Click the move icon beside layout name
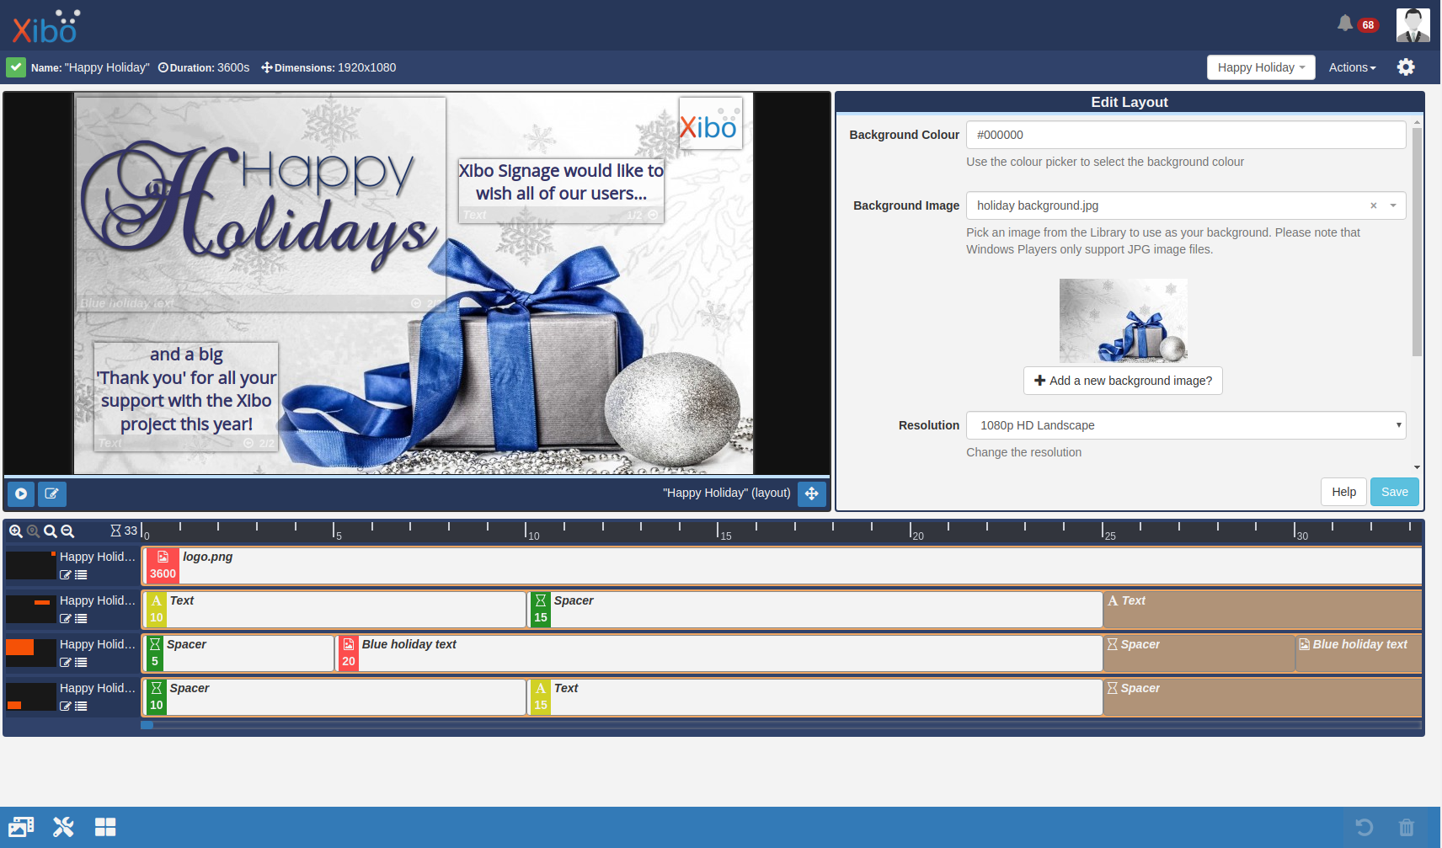Screen dimensions: 1442x848 click(812, 493)
